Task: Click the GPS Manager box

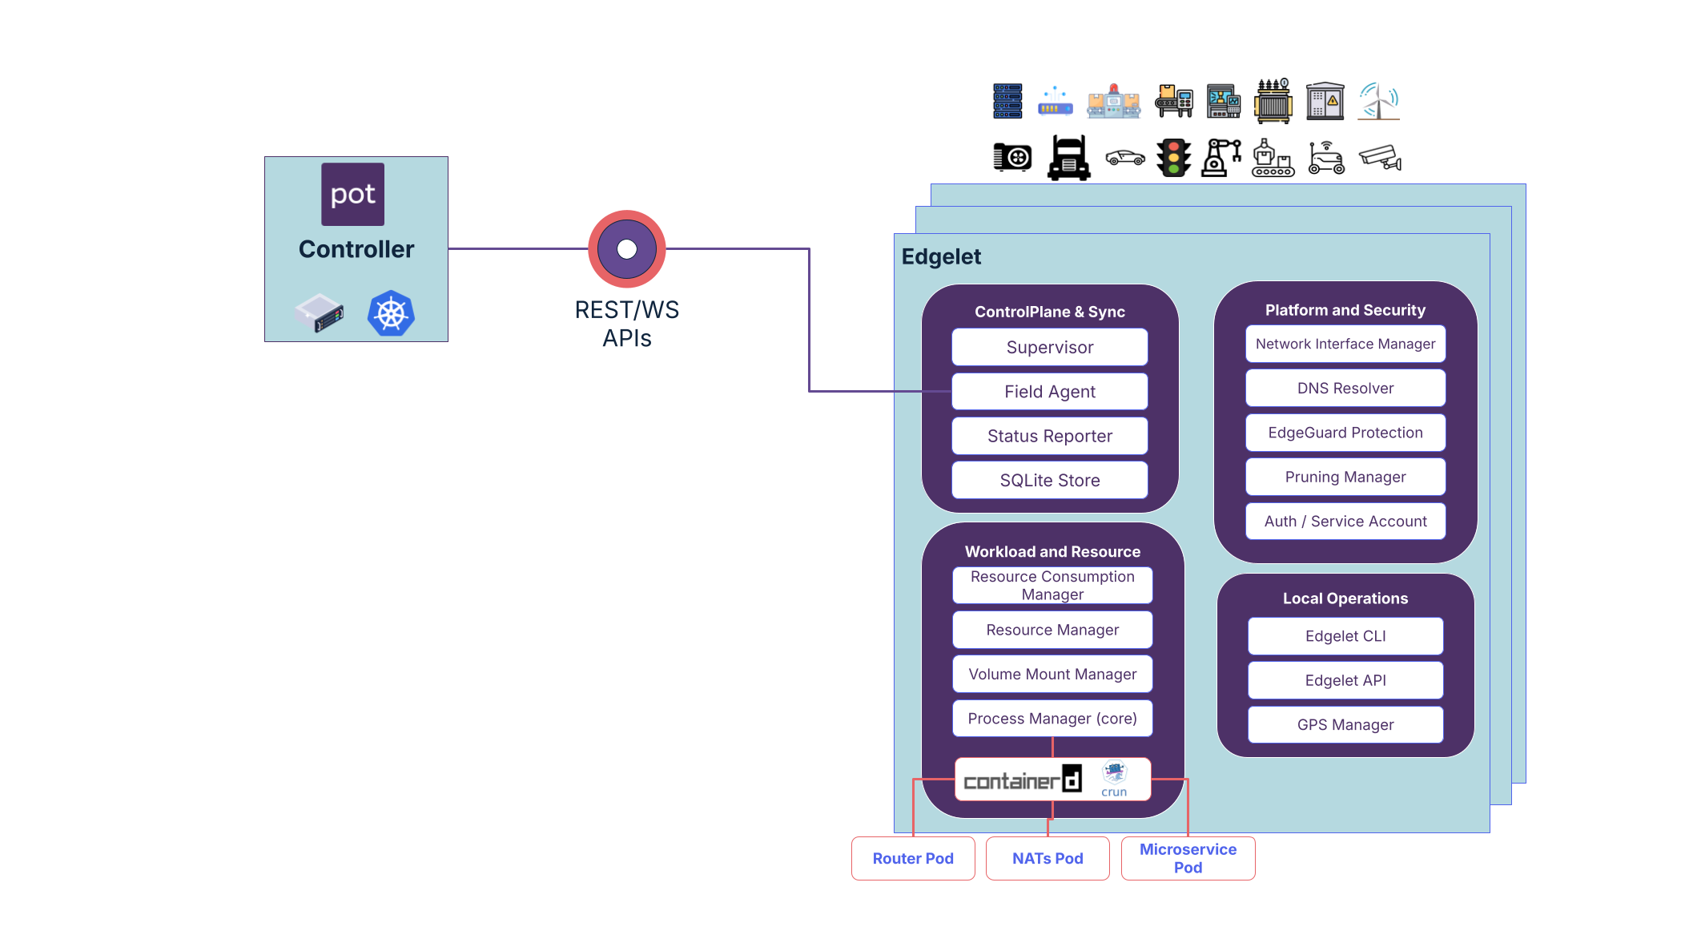Action: [x=1345, y=724]
